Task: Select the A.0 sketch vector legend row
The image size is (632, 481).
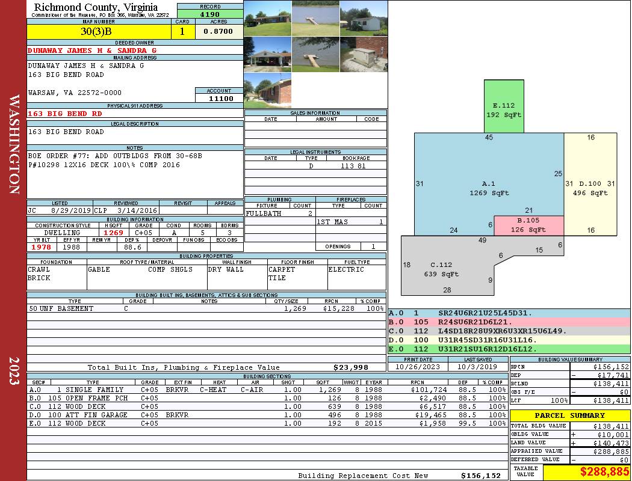Action: (x=509, y=313)
